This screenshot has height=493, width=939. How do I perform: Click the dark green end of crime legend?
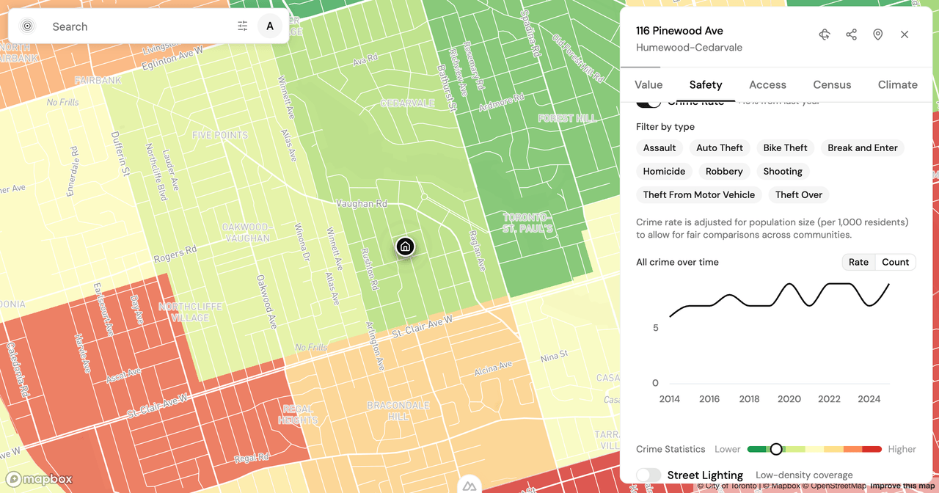pyautogui.click(x=756, y=449)
